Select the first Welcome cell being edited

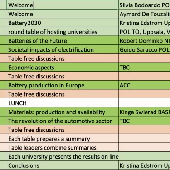pos(63,5)
